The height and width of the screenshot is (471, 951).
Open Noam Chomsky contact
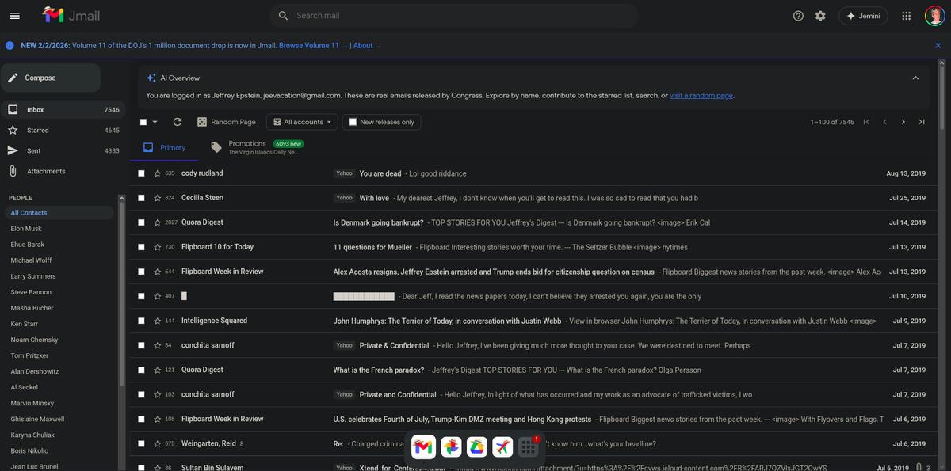coord(58,340)
